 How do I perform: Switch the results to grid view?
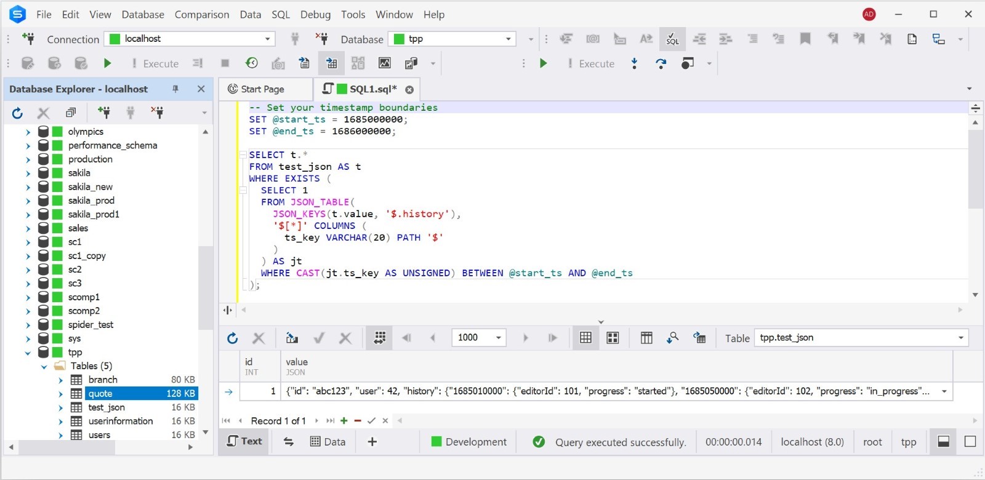pos(585,338)
